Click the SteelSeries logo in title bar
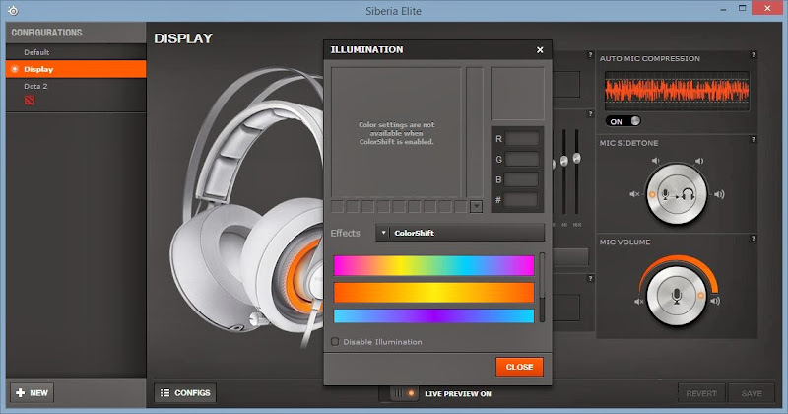Screen dimensions: 788x414 [x=13, y=11]
